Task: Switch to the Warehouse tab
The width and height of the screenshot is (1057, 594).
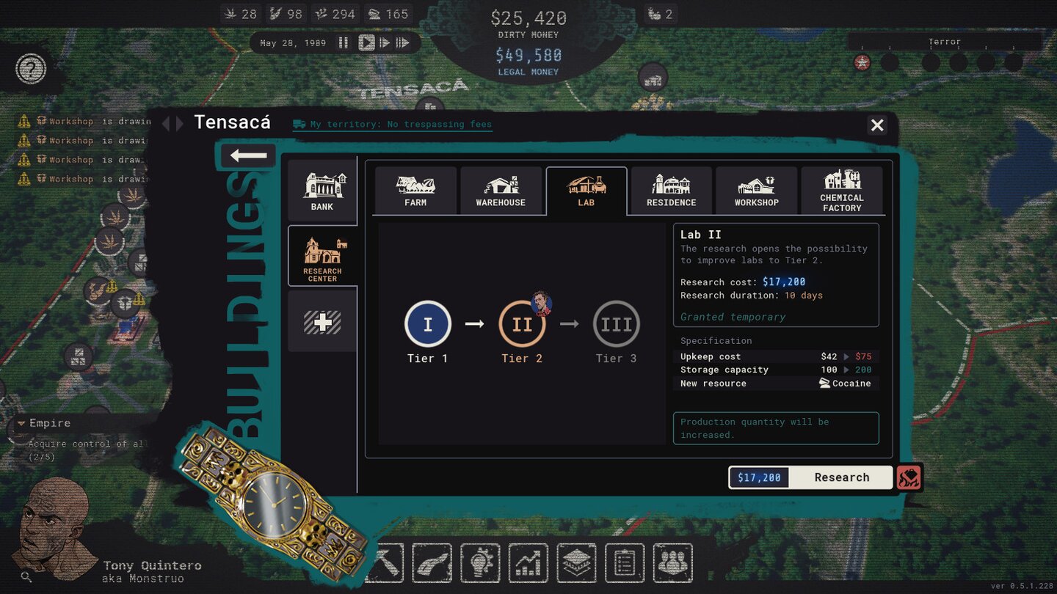Action: (x=501, y=191)
